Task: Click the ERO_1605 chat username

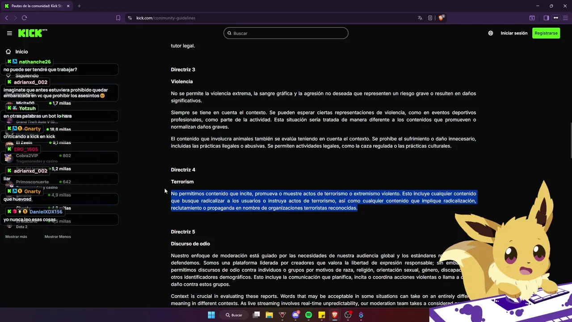Action: click(x=26, y=149)
